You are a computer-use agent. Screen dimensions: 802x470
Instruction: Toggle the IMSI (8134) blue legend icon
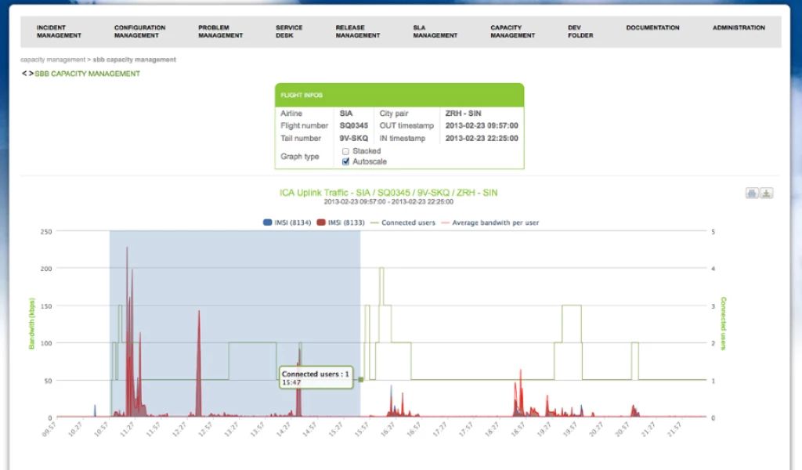(x=267, y=222)
